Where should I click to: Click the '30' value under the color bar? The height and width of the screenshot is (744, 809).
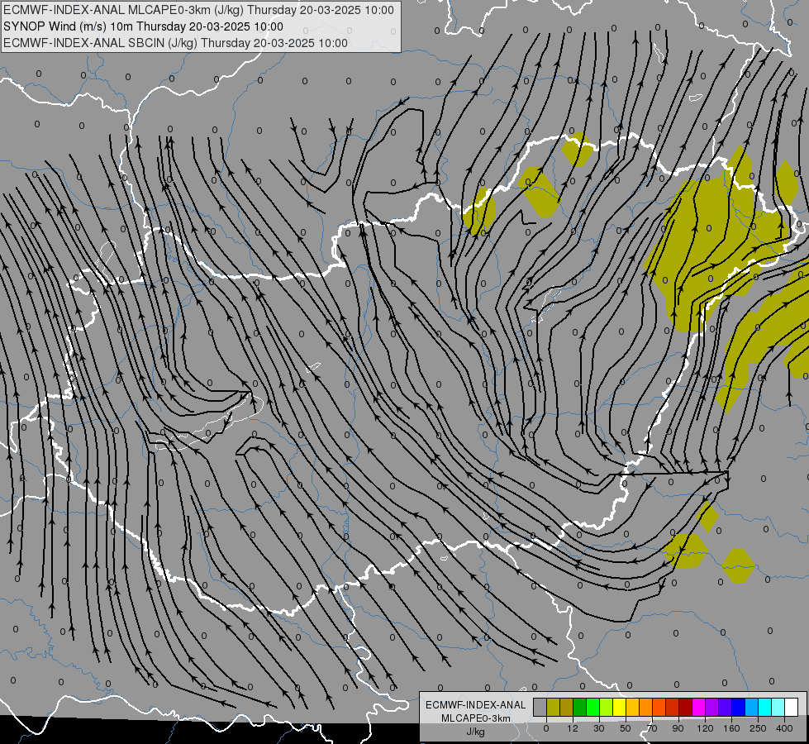(599, 728)
